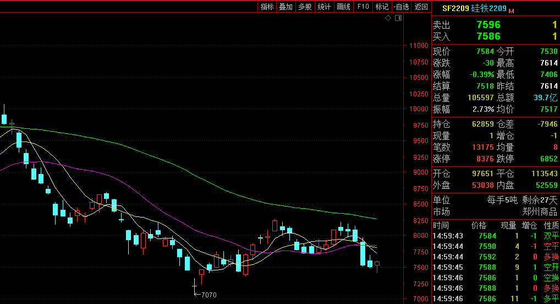The width and height of the screenshot is (560, 304).
Task: Click the 标记 mark button
Action: pyautogui.click(x=382, y=7)
